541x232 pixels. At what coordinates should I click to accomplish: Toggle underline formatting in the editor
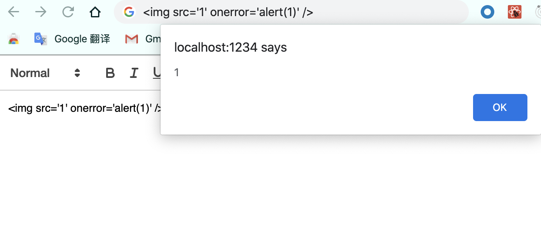(157, 73)
